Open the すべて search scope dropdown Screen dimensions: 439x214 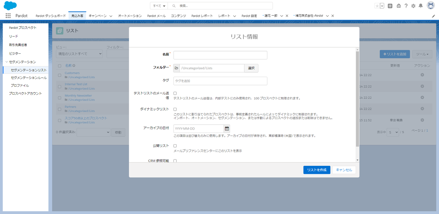(x=159, y=6)
